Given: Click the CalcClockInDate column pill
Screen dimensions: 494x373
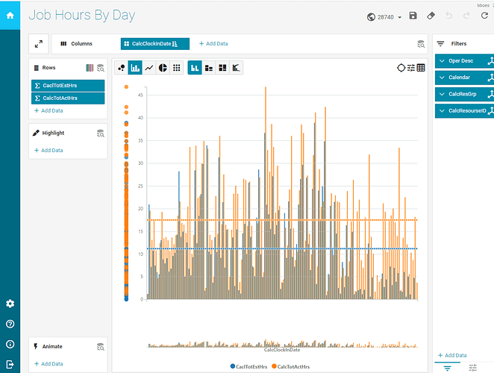Looking at the screenshot, I should pos(155,44).
